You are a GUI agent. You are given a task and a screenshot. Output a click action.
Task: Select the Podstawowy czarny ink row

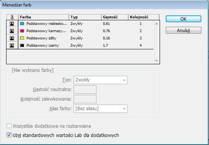click(x=80, y=46)
